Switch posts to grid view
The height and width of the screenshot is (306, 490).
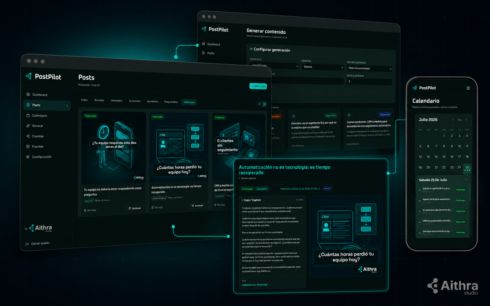click(264, 104)
